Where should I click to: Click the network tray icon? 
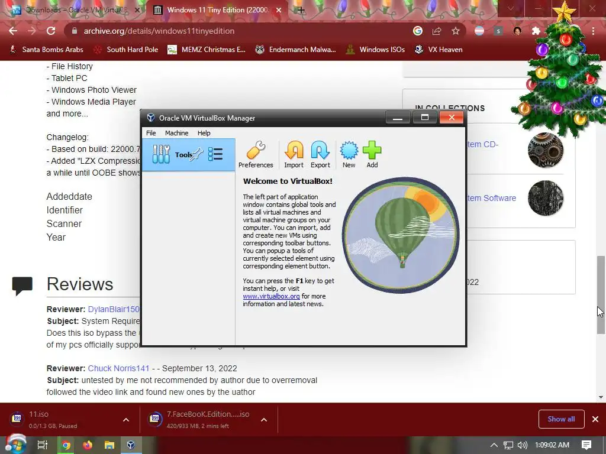[508, 445]
